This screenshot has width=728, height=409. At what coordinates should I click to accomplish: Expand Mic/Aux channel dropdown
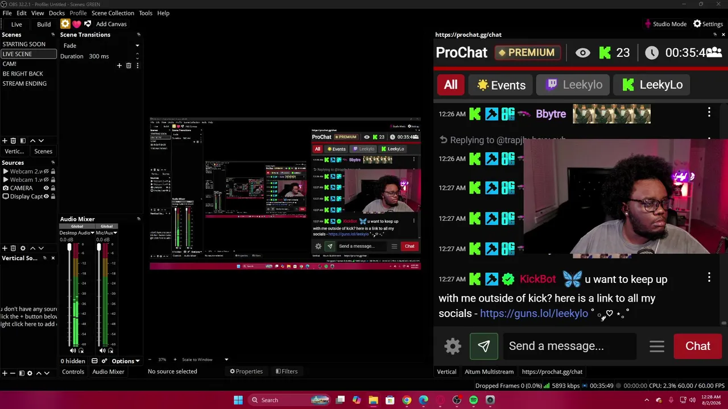(x=115, y=233)
